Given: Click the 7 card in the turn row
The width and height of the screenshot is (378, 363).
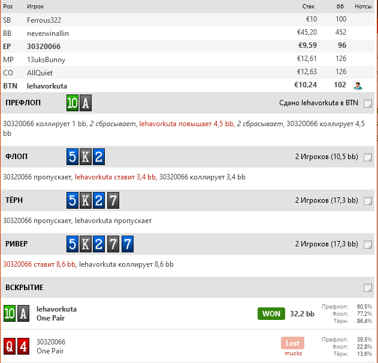Looking at the screenshot, I should tap(114, 200).
